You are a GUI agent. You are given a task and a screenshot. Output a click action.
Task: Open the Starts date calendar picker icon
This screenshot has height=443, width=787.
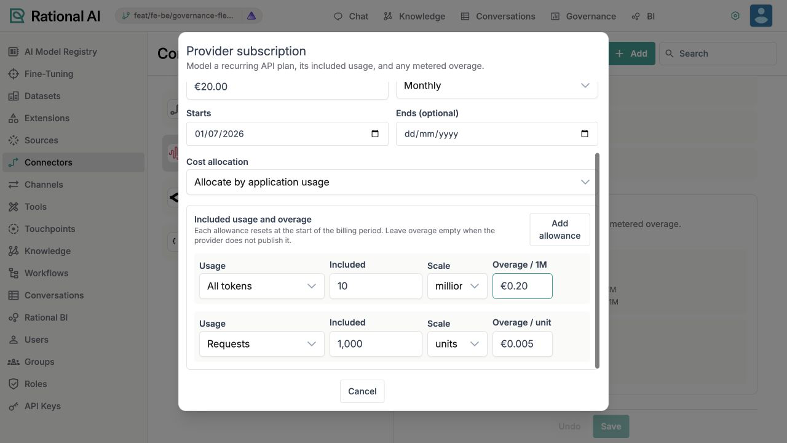375,134
